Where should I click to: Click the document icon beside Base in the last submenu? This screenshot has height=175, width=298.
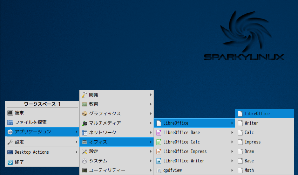[240, 161]
